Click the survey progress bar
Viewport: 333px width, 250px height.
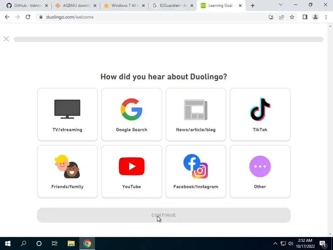click(168, 39)
